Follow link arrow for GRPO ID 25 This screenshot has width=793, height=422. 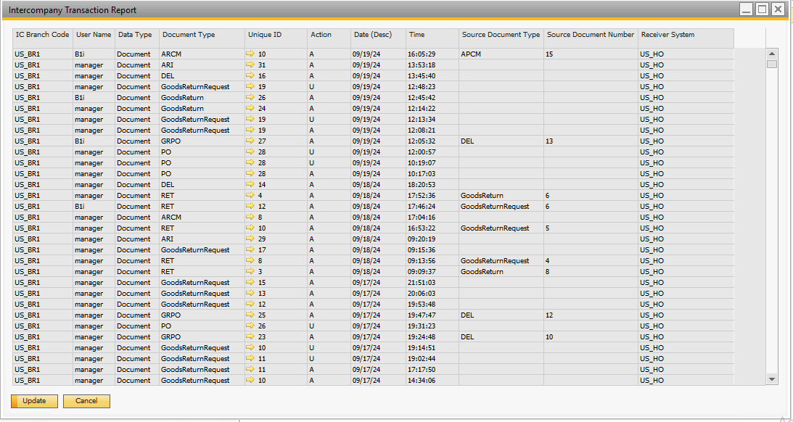(x=251, y=315)
